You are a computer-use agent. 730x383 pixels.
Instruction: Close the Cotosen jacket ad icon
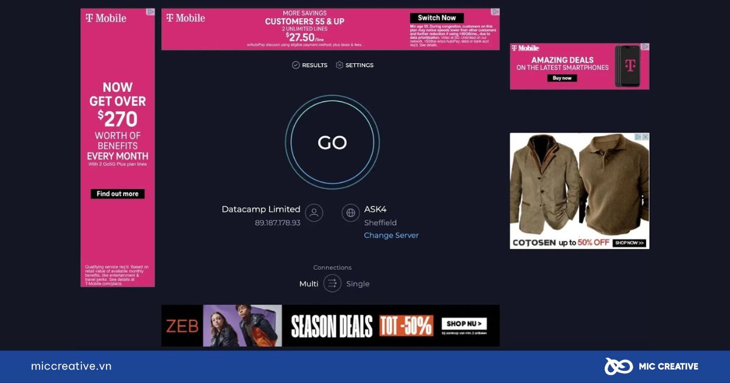645,137
